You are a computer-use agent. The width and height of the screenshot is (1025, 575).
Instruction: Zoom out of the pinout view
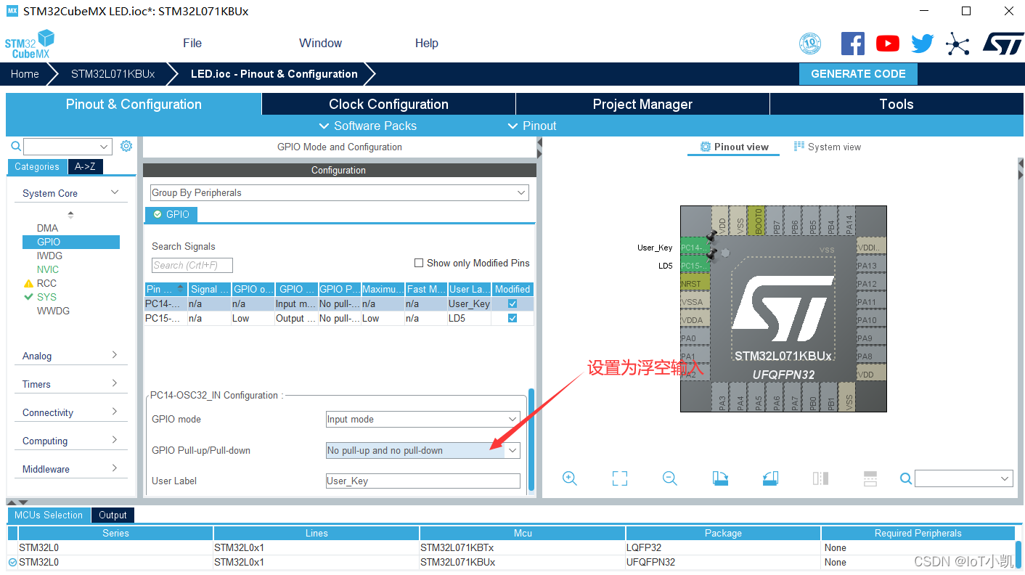[669, 478]
